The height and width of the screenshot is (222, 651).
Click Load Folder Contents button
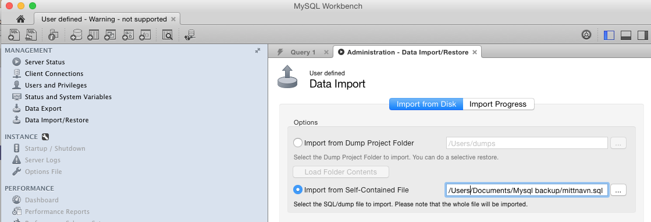click(x=341, y=172)
